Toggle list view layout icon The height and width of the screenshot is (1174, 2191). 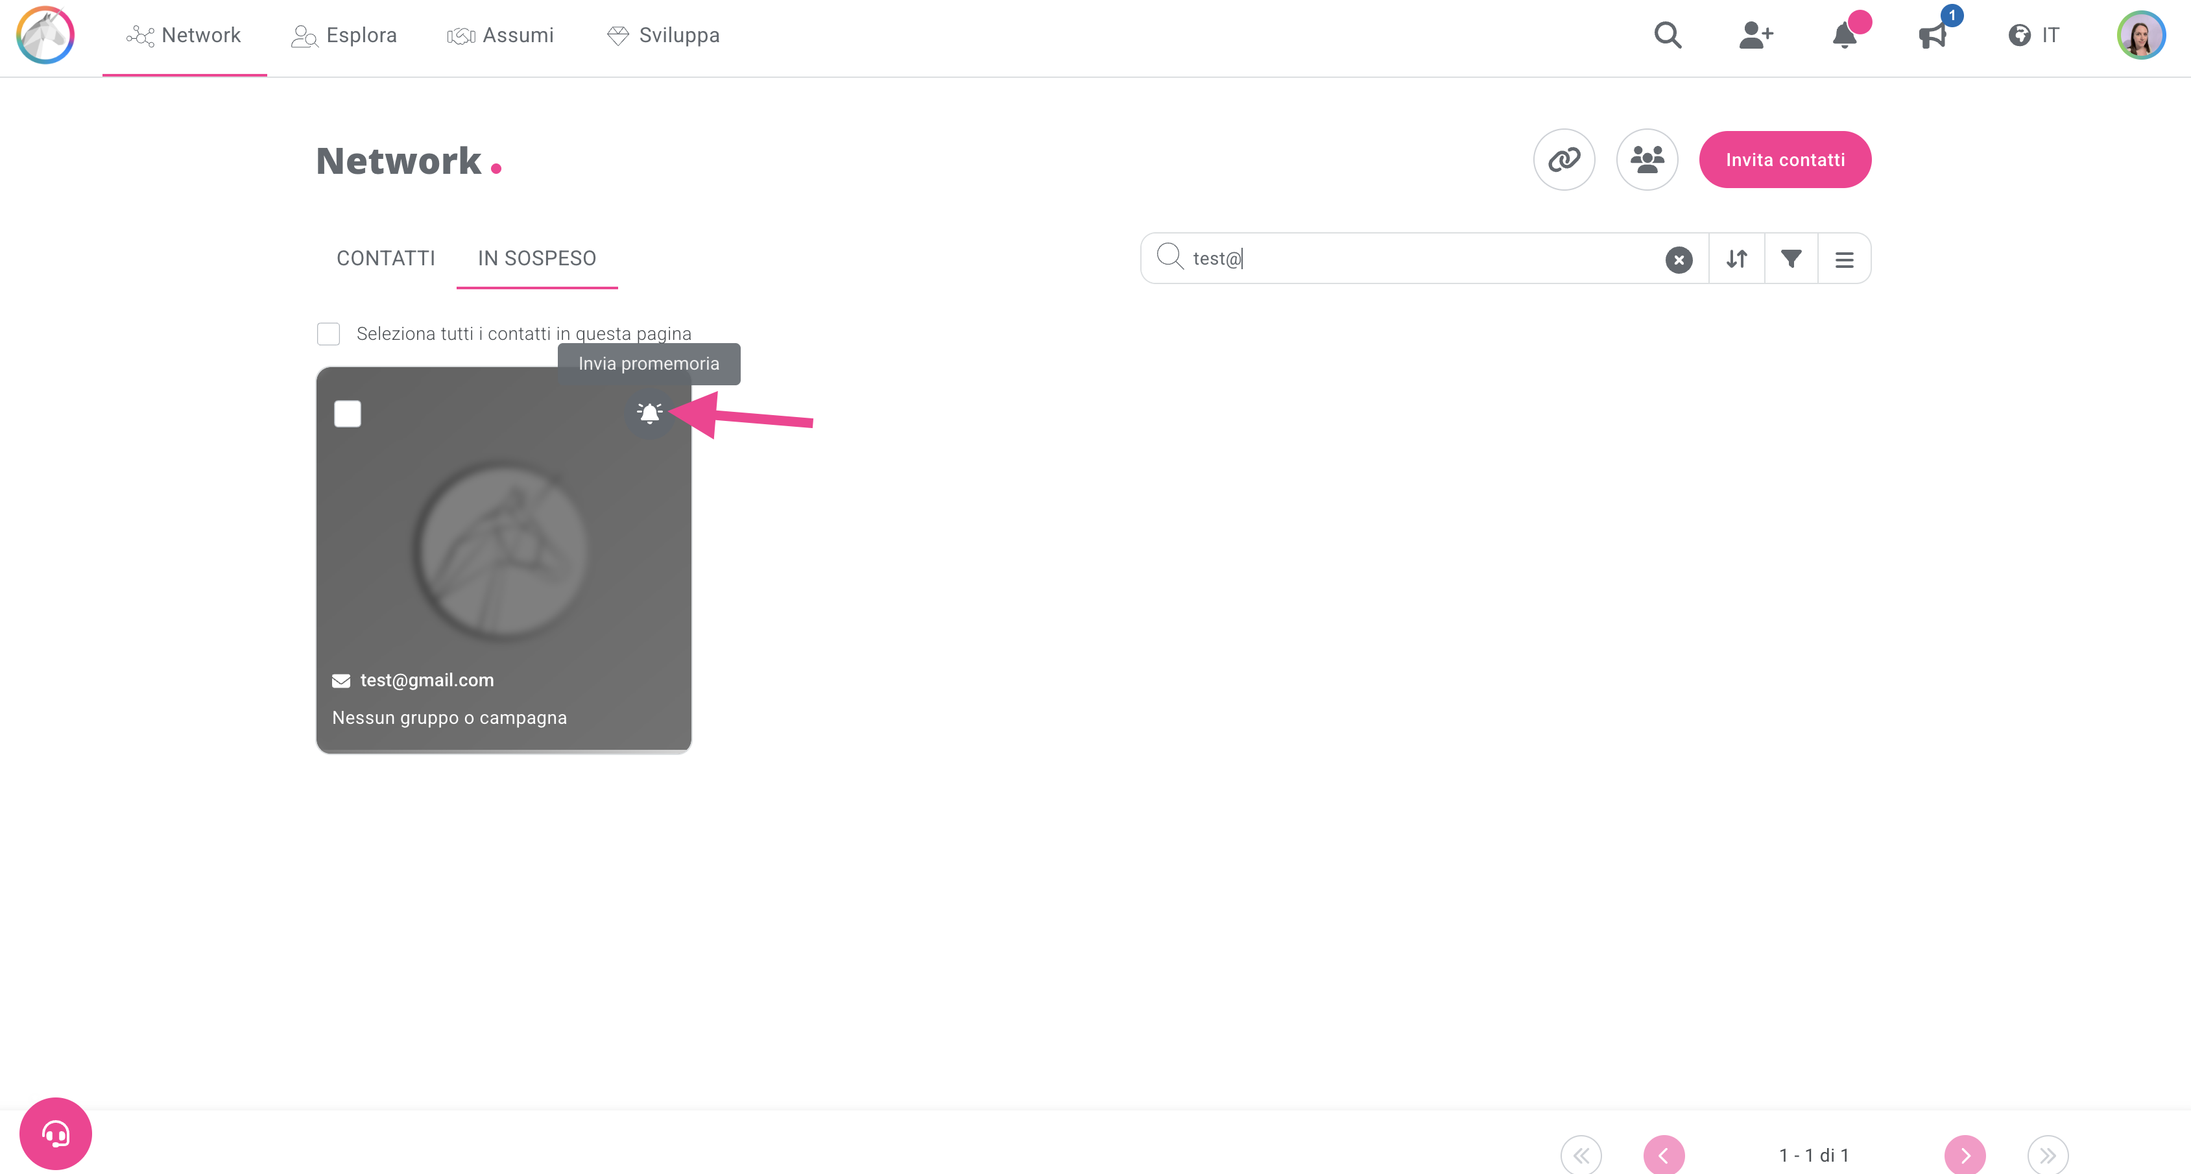(x=1844, y=259)
